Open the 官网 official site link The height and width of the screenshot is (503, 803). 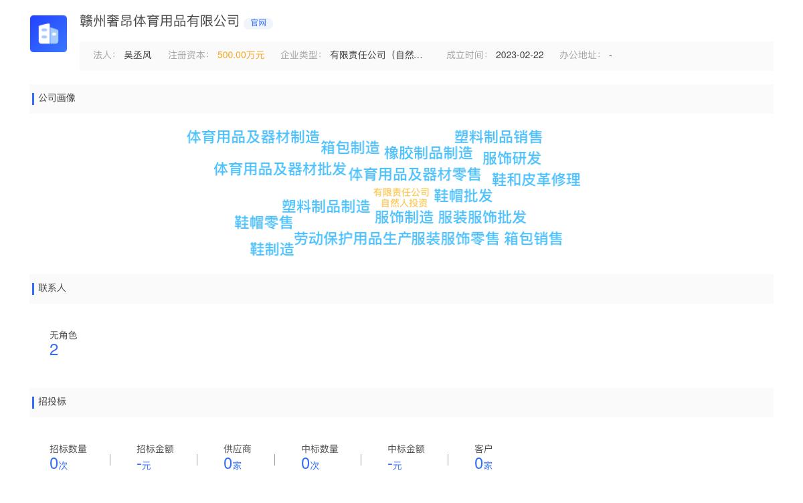(x=258, y=23)
